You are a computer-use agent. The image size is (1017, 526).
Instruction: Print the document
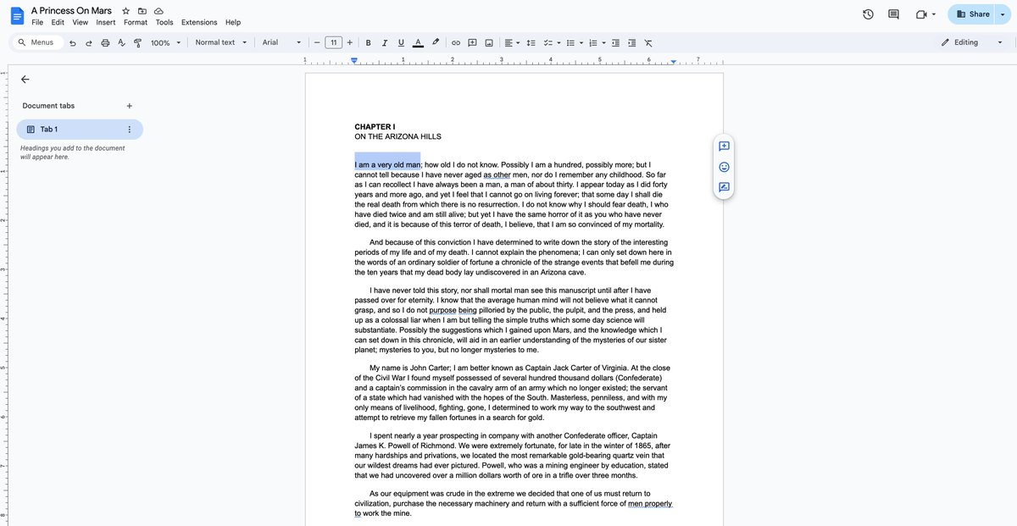point(105,42)
